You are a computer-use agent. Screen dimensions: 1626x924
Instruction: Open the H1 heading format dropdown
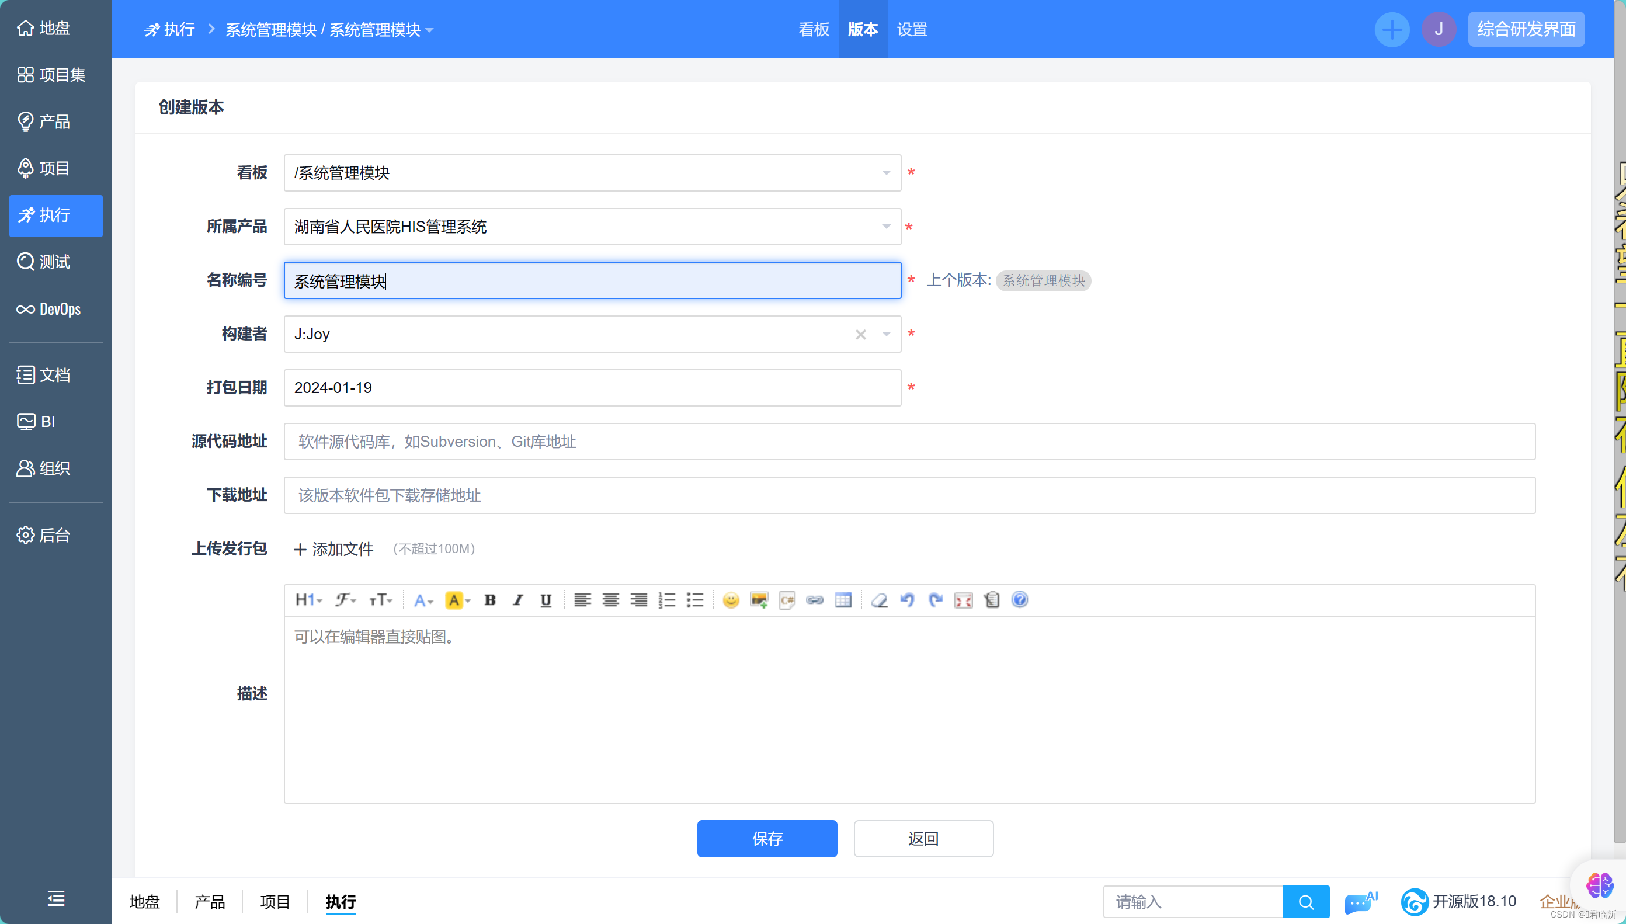(x=309, y=600)
